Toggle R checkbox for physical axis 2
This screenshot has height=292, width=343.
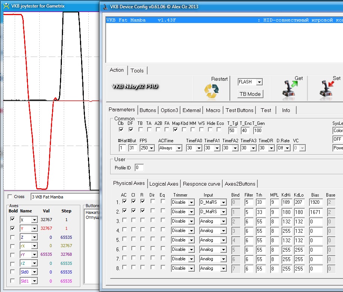143,211
